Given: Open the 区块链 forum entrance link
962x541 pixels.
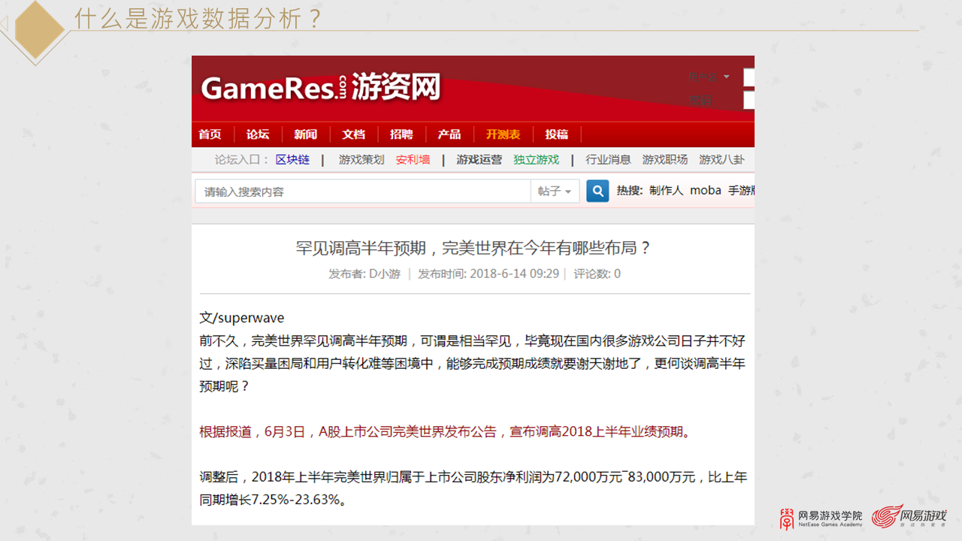Looking at the screenshot, I should coord(292,159).
